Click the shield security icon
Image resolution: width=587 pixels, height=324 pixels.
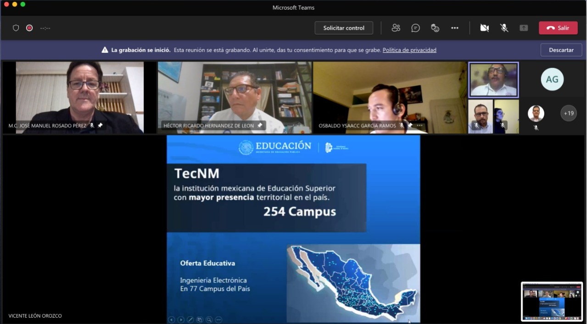[x=16, y=28]
